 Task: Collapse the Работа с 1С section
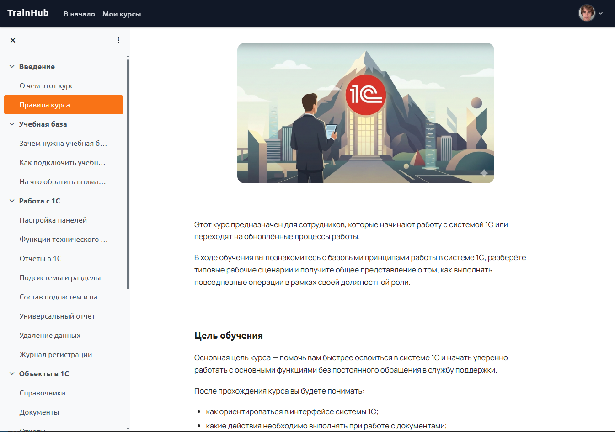click(12, 201)
